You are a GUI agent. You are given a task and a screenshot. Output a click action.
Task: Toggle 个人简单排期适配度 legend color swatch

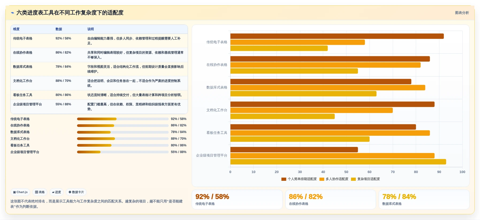click(284, 179)
